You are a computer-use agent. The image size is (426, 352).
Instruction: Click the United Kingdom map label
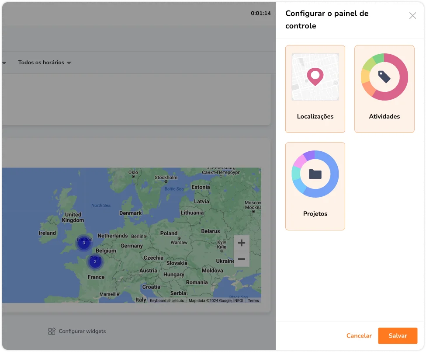73,217
